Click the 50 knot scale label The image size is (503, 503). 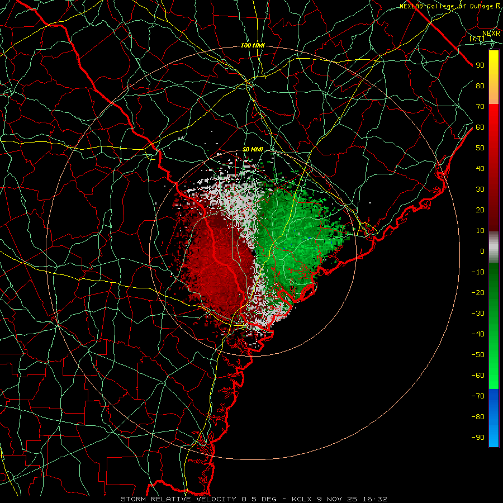(x=480, y=148)
